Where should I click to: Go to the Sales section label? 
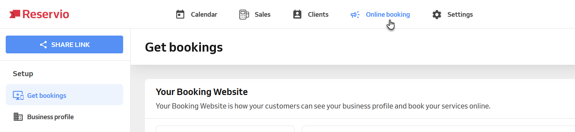(x=263, y=15)
